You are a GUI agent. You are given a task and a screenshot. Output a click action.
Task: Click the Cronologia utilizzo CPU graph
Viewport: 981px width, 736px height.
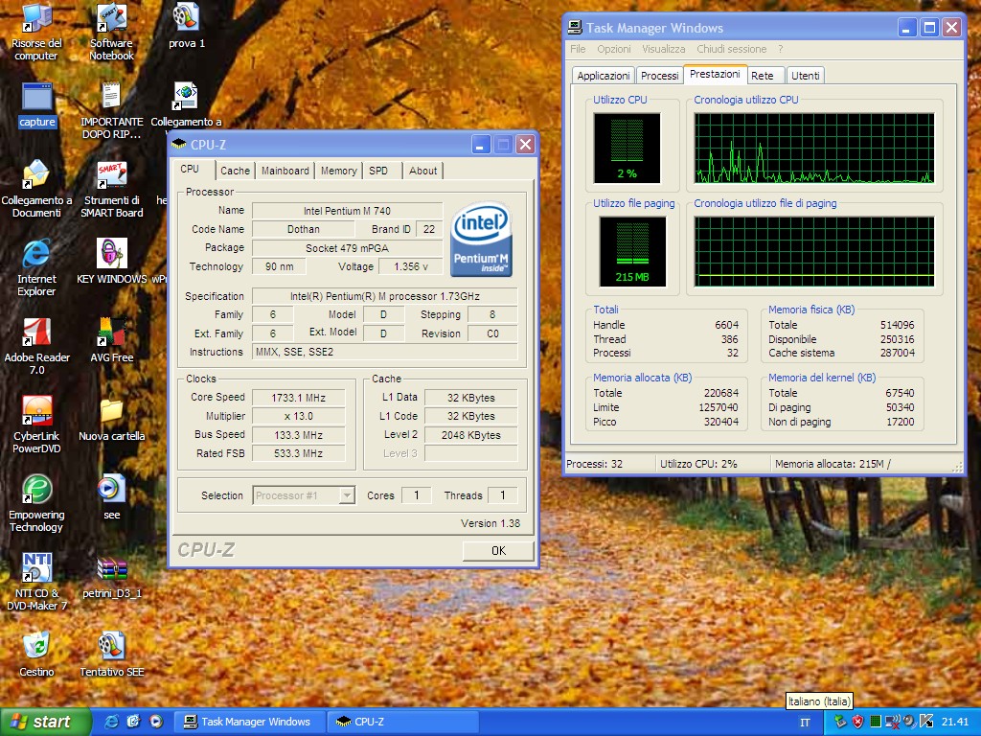[x=814, y=148]
